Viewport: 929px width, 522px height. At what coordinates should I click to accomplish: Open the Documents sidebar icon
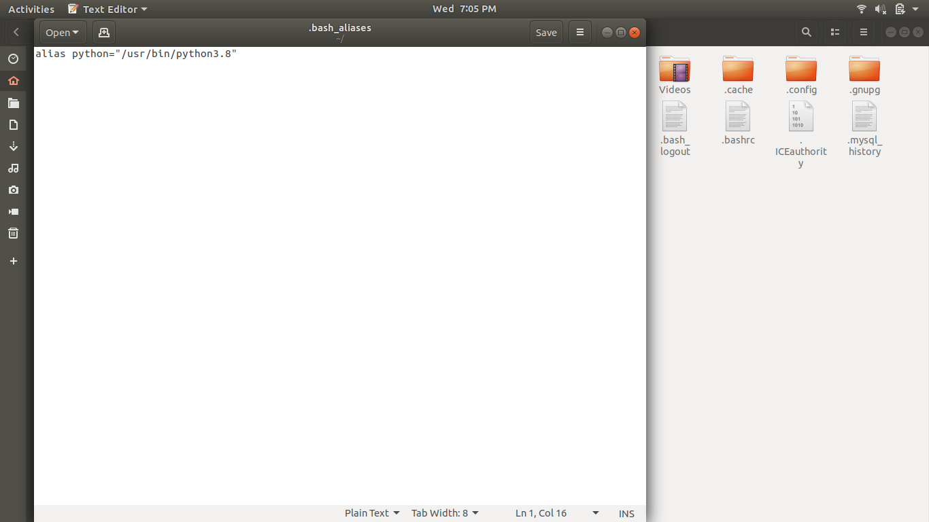coord(13,125)
